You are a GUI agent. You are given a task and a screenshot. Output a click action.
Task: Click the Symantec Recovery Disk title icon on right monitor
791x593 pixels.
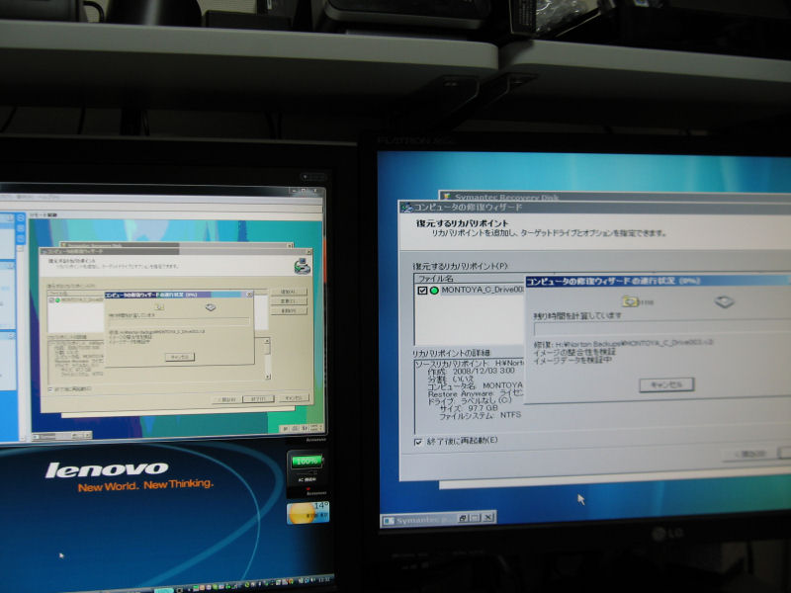pos(447,196)
